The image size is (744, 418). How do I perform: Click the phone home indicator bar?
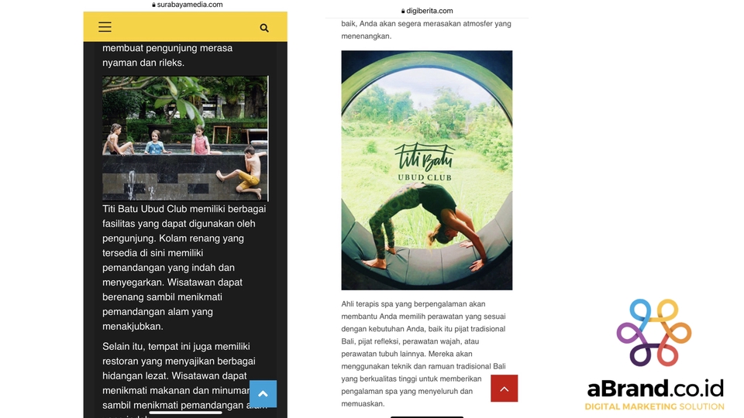pyautogui.click(x=185, y=413)
